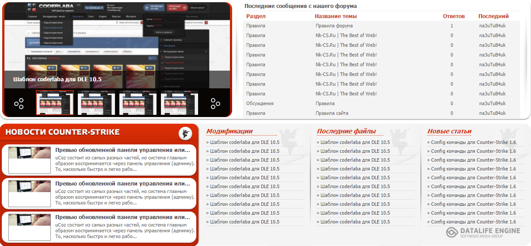Open the 'Правила форума' forum topic
531x246 pixels.
pyautogui.click(x=334, y=26)
